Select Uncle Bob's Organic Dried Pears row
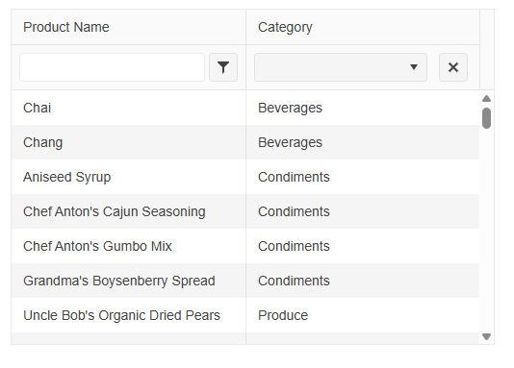514x368 pixels. click(x=245, y=315)
